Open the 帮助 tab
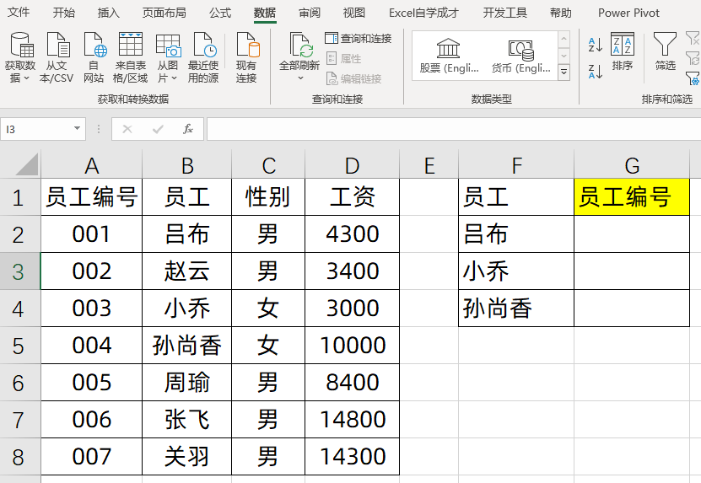 coord(561,13)
